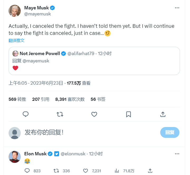Open Maye Musk's profile avatar
Screen dimensions: 190x175
pyautogui.click(x=15, y=11)
